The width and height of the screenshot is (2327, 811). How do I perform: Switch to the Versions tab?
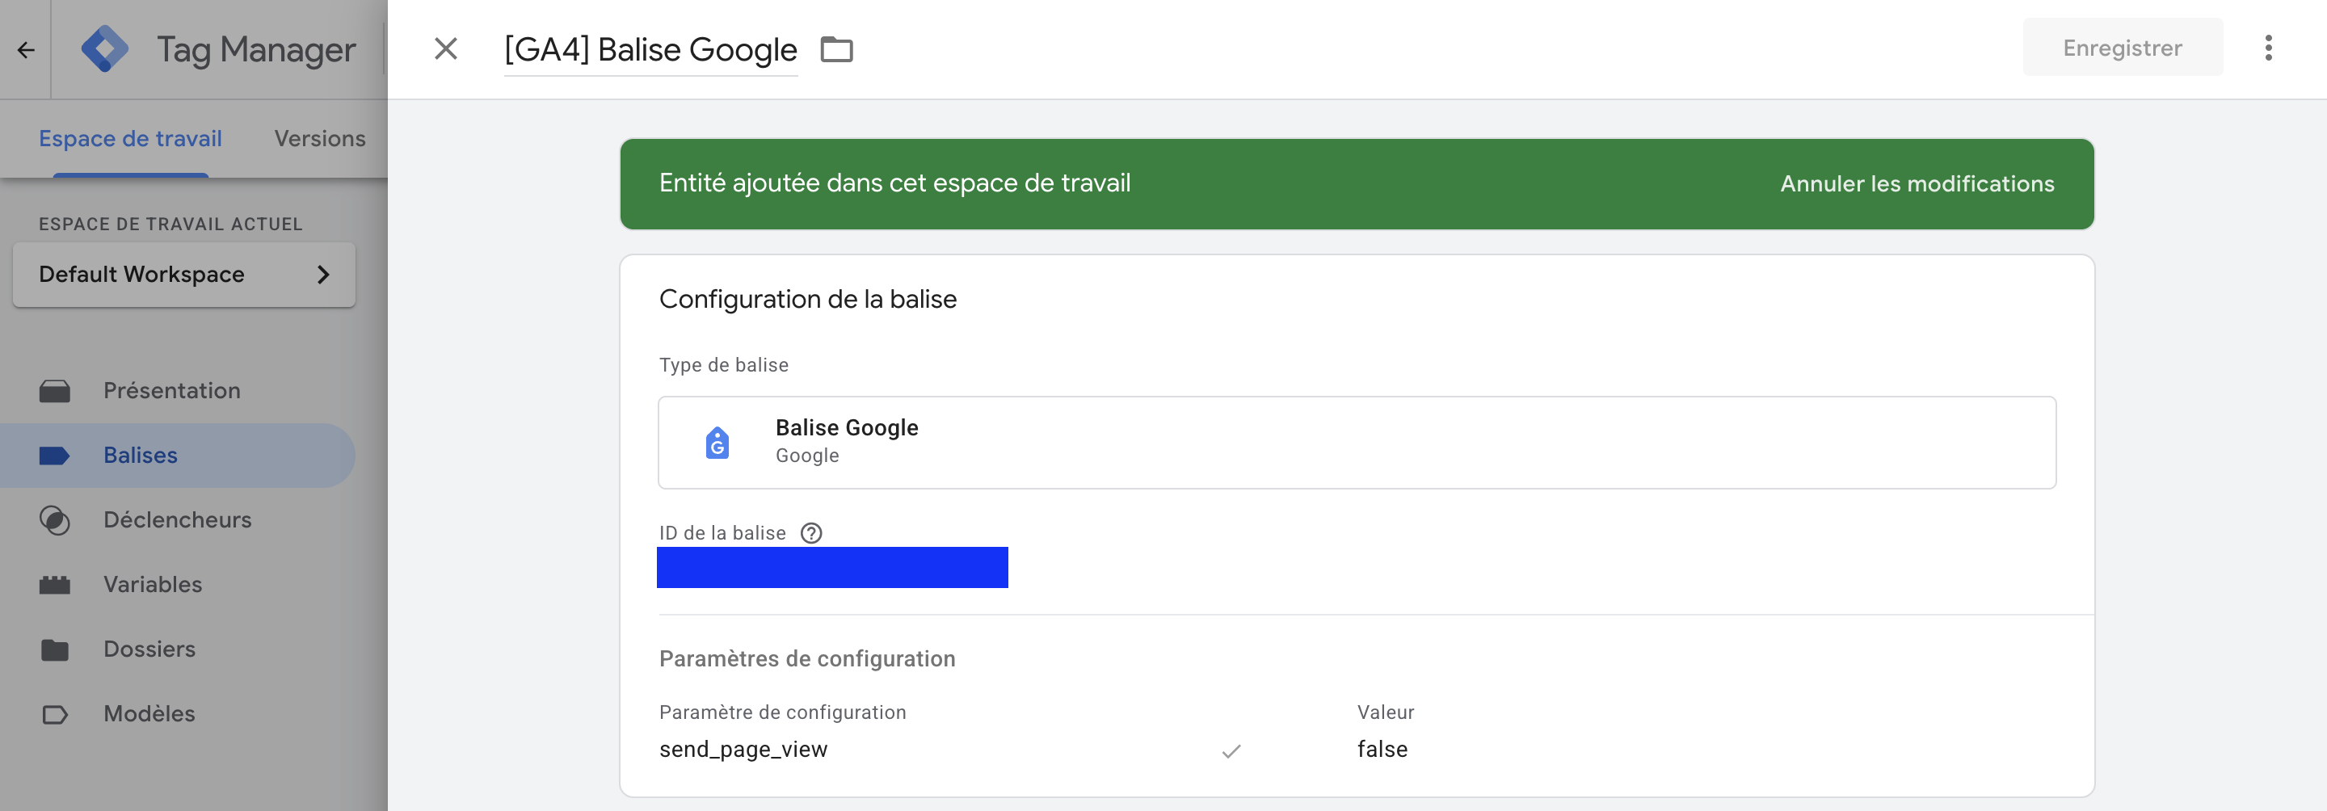tap(320, 139)
